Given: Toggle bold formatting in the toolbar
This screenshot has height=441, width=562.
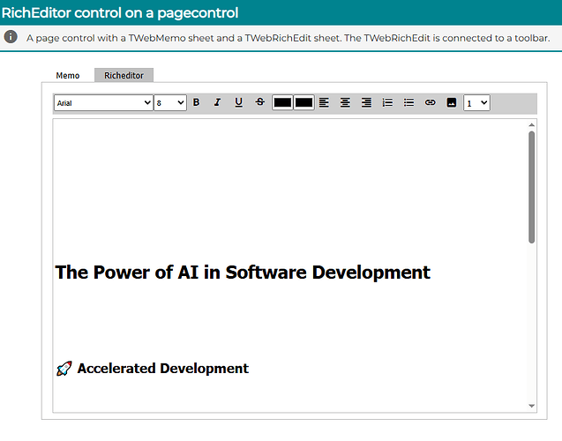Looking at the screenshot, I should [196, 102].
